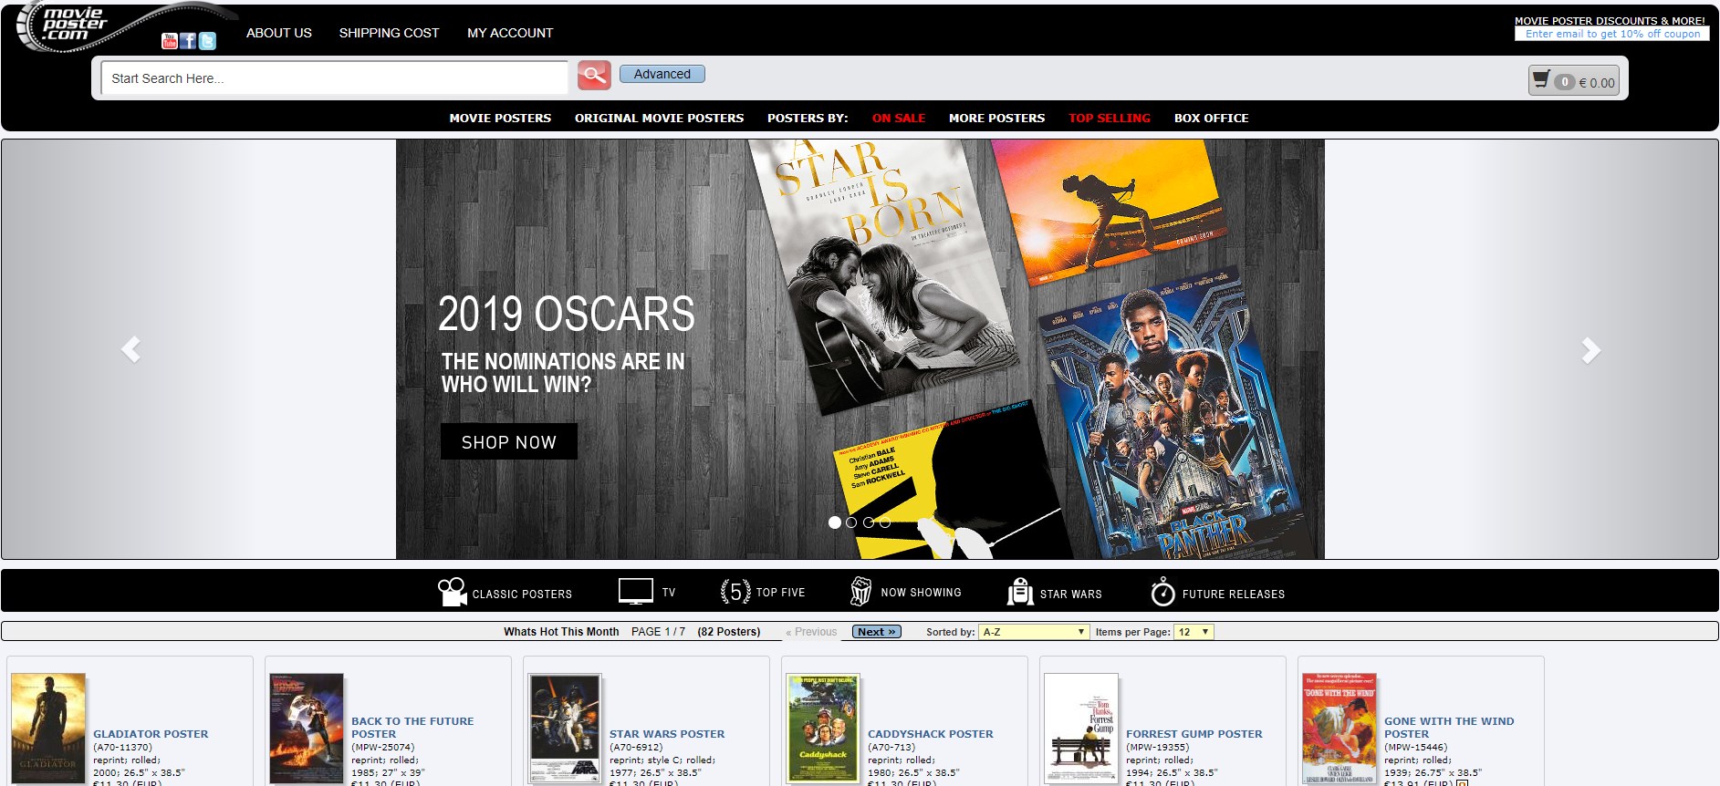This screenshot has height=786, width=1720.
Task: Click the Advanced search button
Action: [662, 74]
